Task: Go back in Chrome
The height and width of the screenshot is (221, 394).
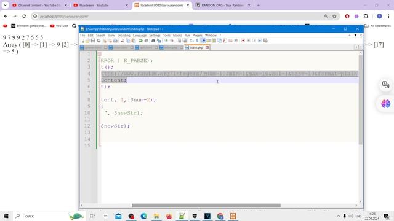Action: point(6,17)
